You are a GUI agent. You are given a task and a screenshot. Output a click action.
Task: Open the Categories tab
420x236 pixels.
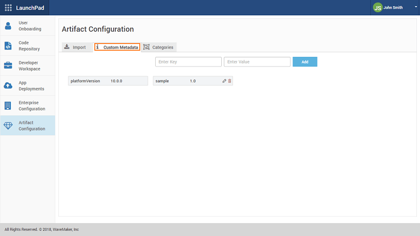[x=159, y=47]
